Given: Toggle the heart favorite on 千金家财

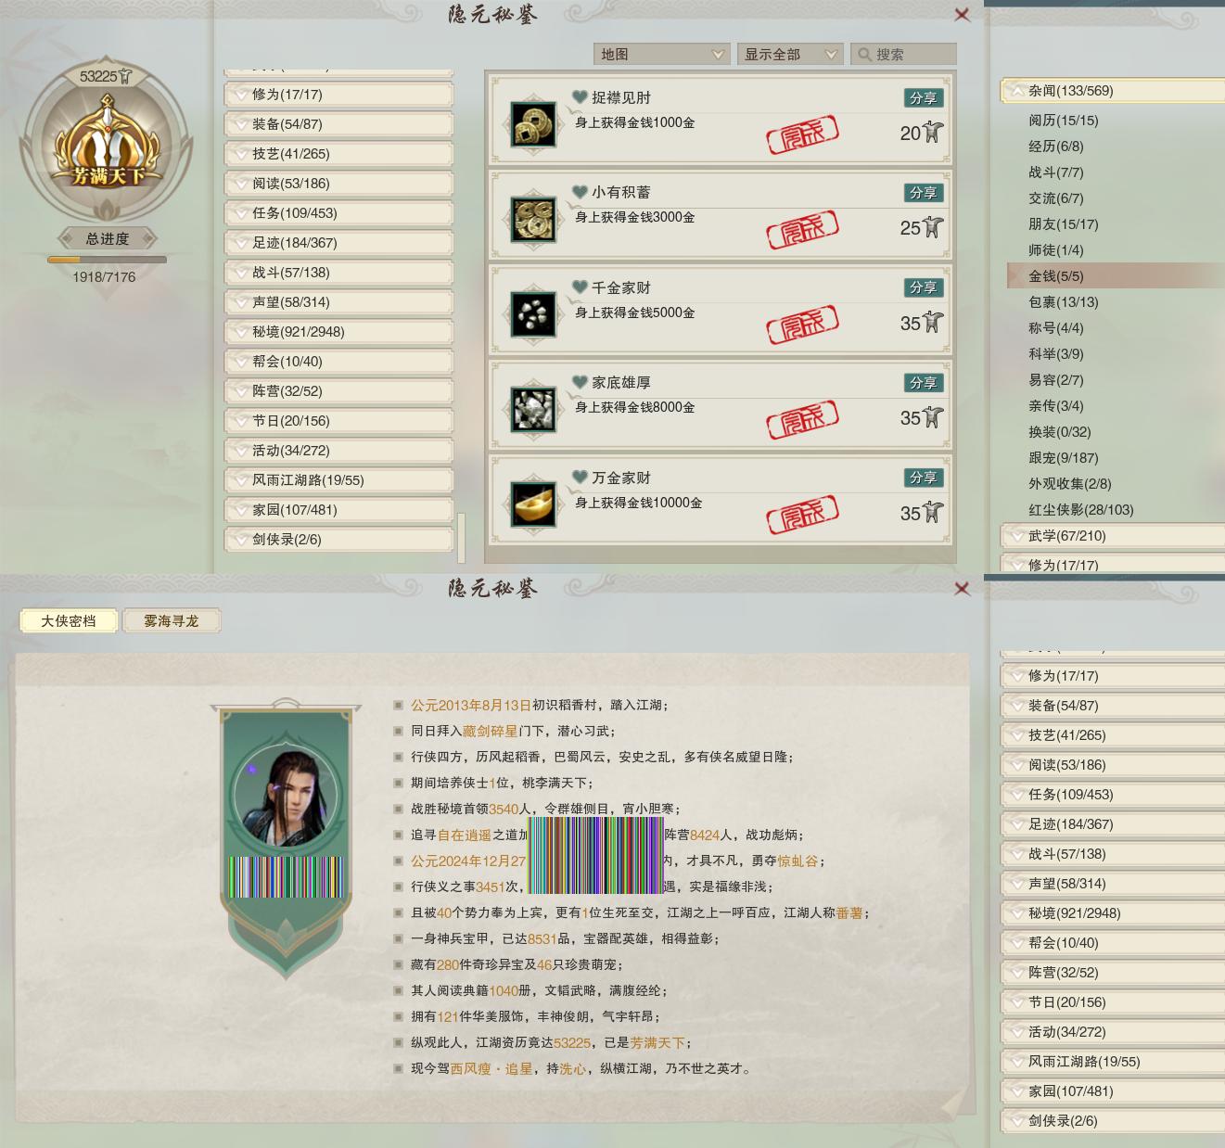Looking at the screenshot, I should click(581, 287).
